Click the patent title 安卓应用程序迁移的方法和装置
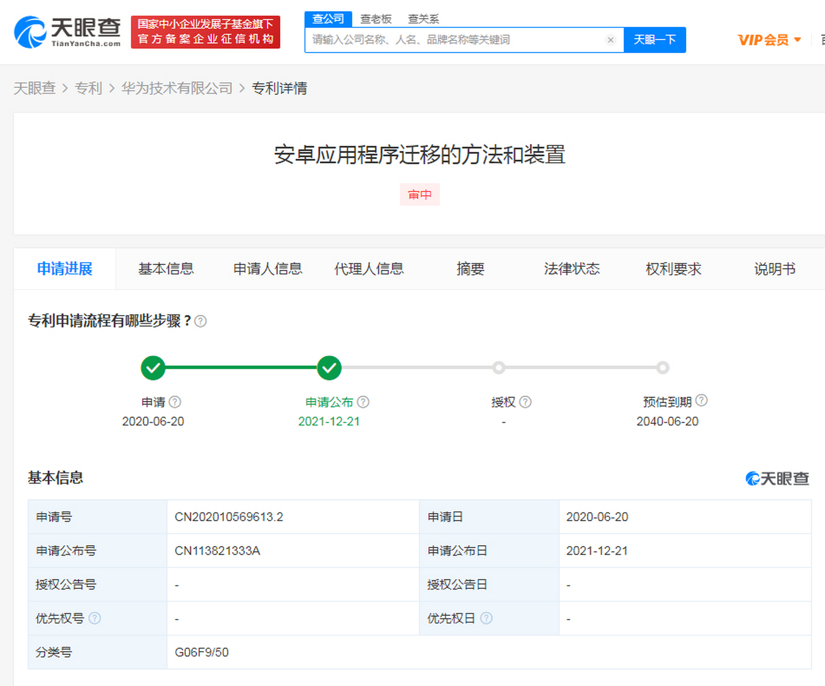The image size is (825, 686). (x=420, y=155)
